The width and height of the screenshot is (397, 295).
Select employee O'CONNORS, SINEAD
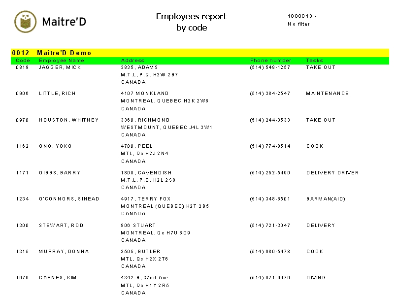[69, 199]
